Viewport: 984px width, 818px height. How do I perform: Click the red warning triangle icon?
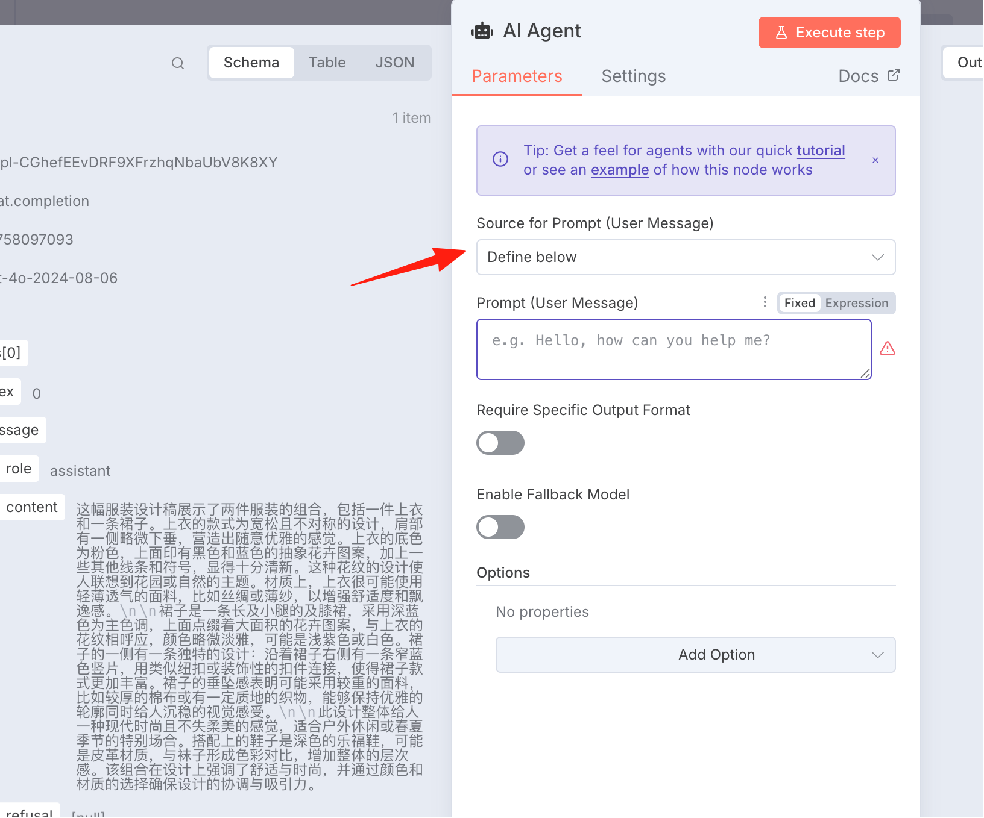(888, 348)
